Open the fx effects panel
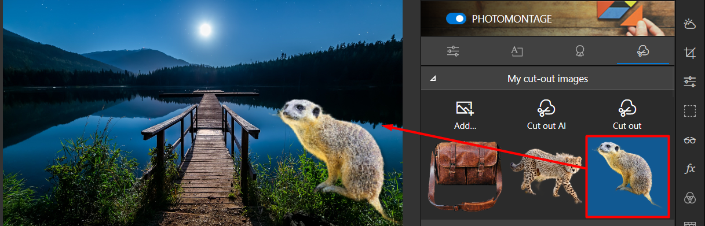Screen dimensions: 705x226 click(x=689, y=169)
